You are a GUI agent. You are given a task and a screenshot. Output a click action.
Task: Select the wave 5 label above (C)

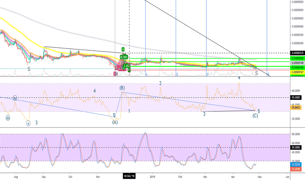point(259,111)
